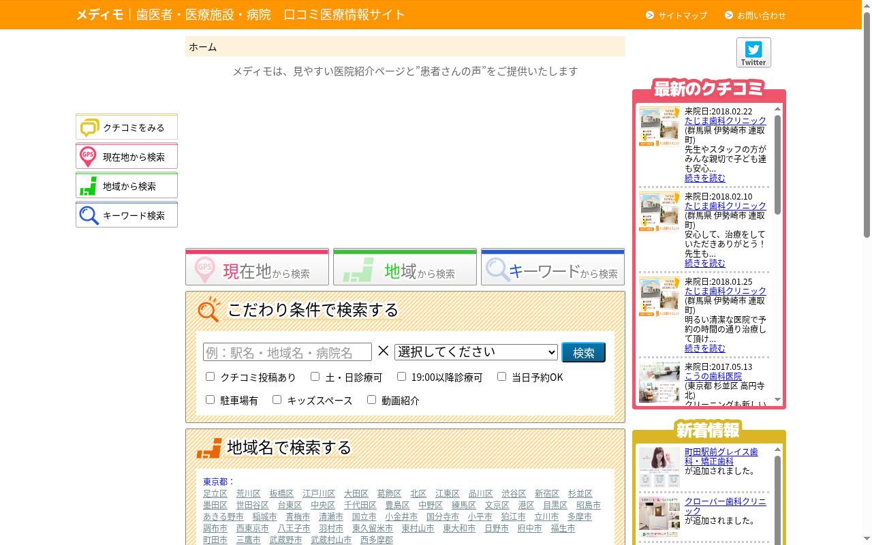Click faded GPS pin in 現在地から検索 banner

coord(204,270)
